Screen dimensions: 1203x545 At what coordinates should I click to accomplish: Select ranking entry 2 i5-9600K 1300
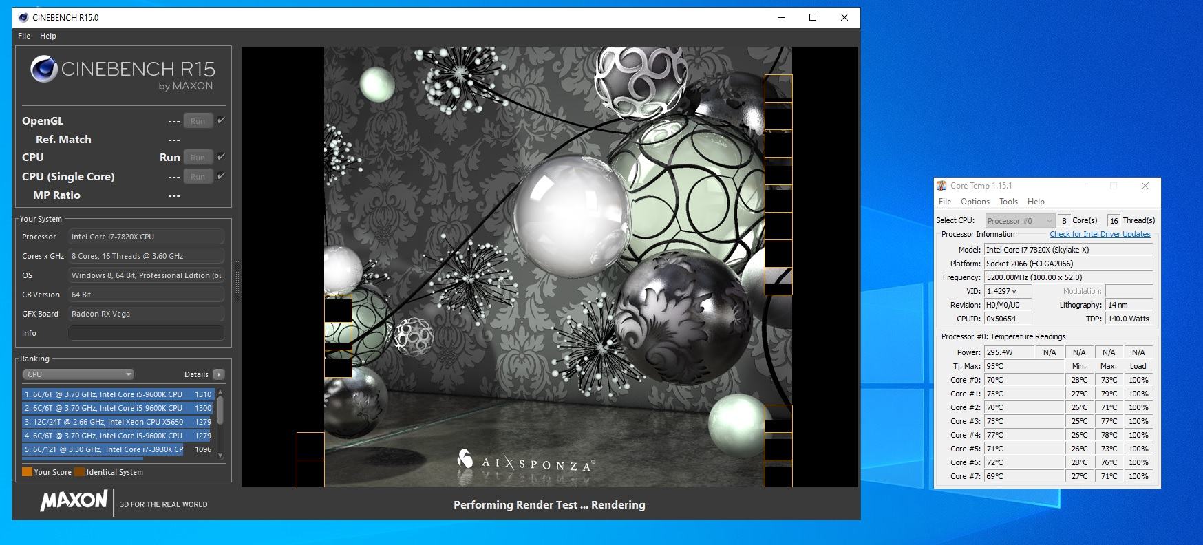117,408
